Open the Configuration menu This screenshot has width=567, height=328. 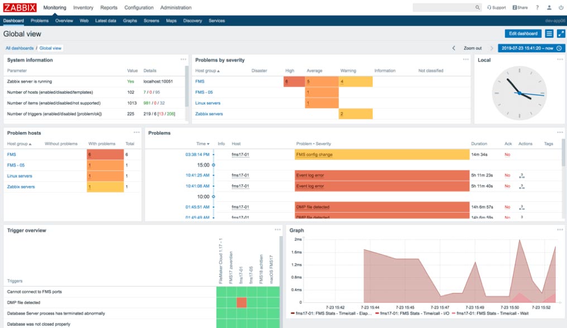point(139,8)
